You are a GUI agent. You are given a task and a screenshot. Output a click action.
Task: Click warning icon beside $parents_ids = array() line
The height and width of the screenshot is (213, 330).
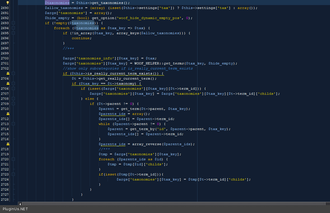click(x=8, y=114)
